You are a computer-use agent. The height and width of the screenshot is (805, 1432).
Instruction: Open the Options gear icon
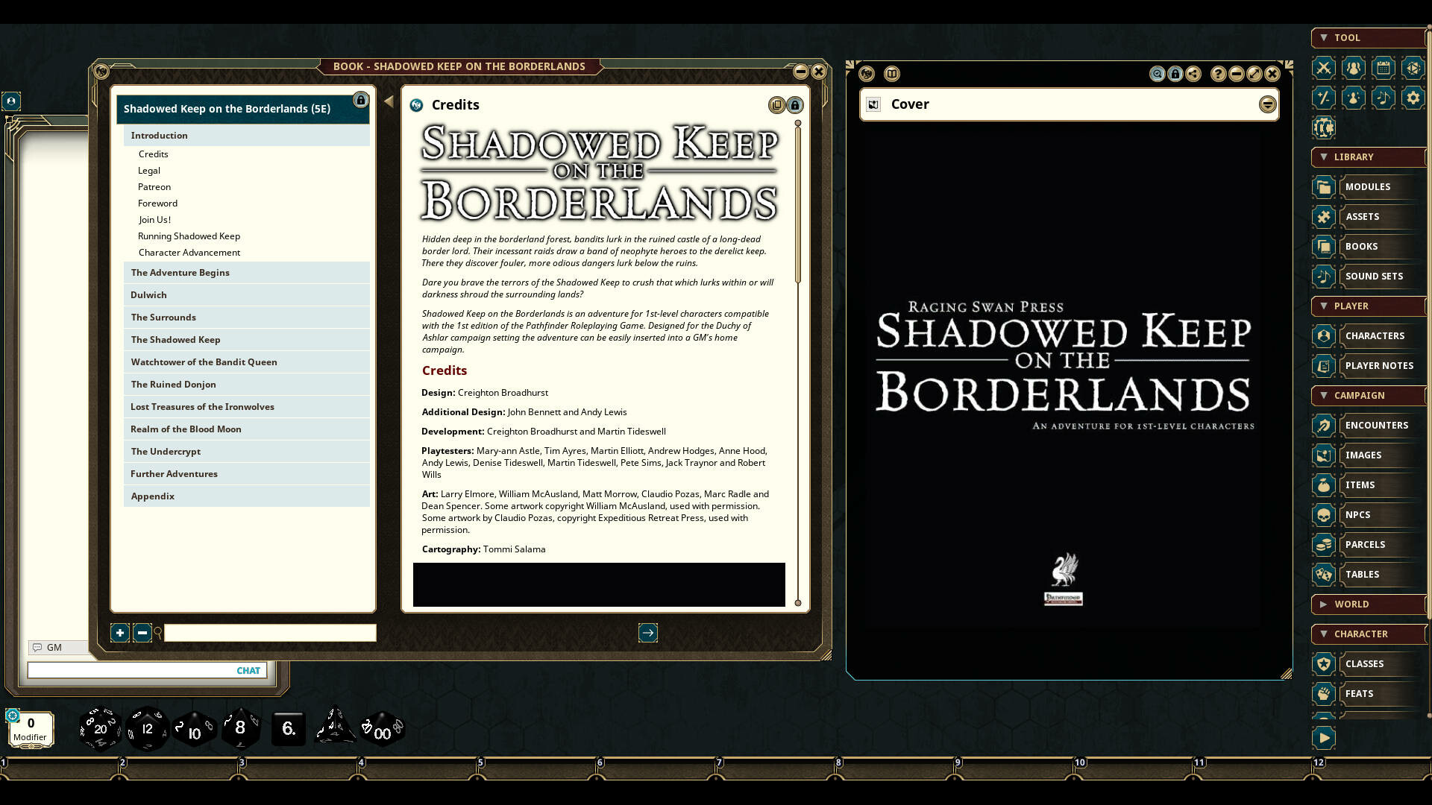pos(1413,98)
